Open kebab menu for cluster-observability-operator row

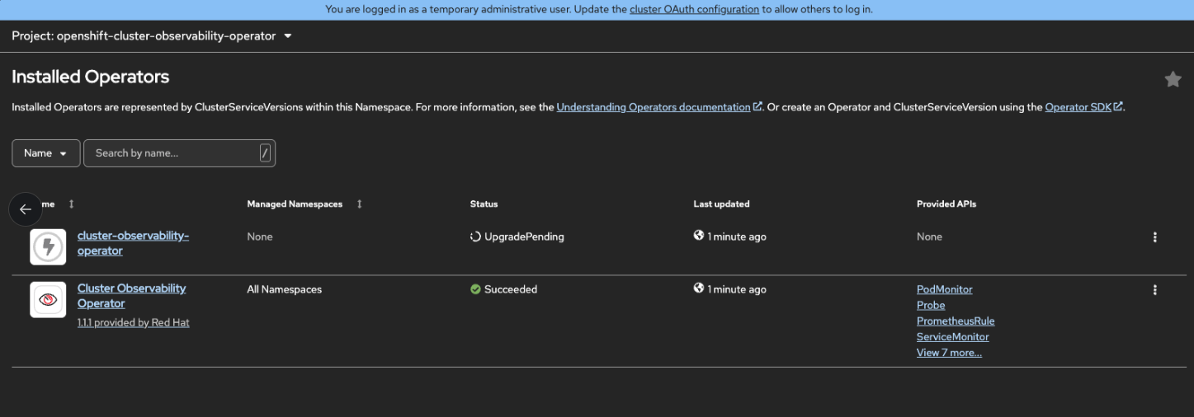coord(1154,237)
